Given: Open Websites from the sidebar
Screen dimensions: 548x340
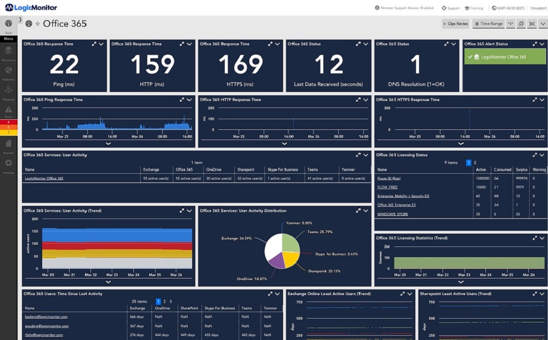Looking at the screenshot, I should 9,73.
